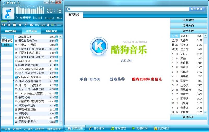The width and height of the screenshot is (209, 132).
Task: Click the 添加 add songs button
Action: (6, 129)
